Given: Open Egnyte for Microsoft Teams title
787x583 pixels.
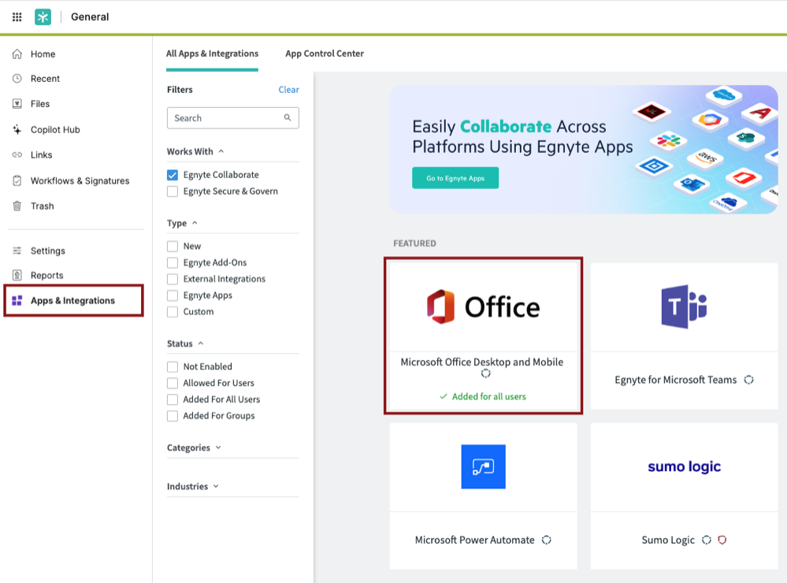Looking at the screenshot, I should point(676,380).
